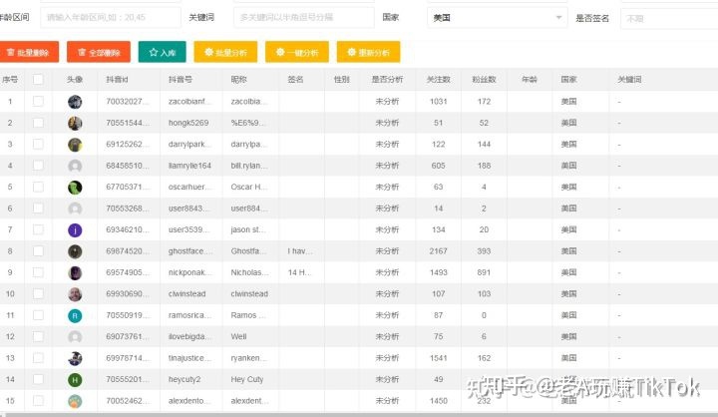Viewport: 718px width, 417px height.
Task: Open teal R avatar of ramosrica
Action: 75,315
